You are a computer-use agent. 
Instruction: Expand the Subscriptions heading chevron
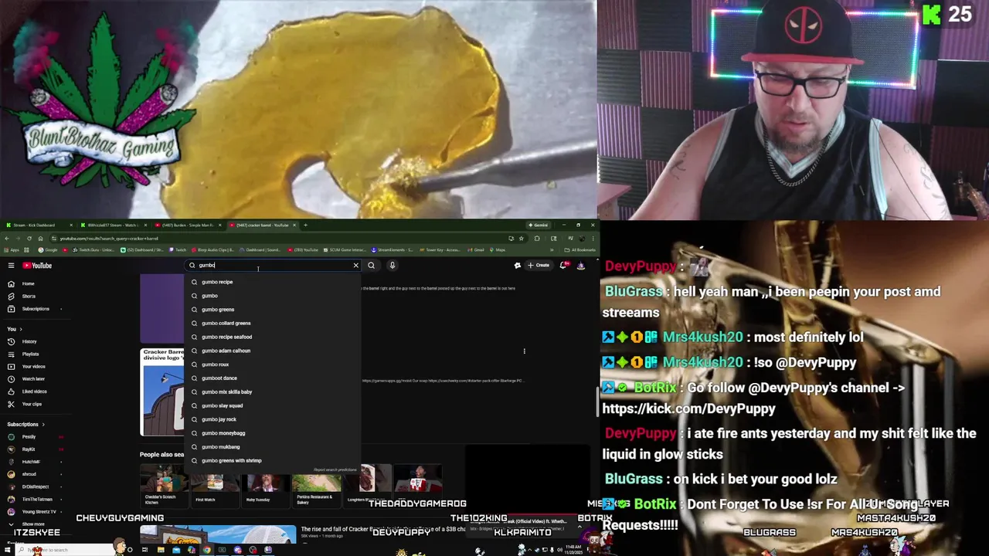coord(43,424)
